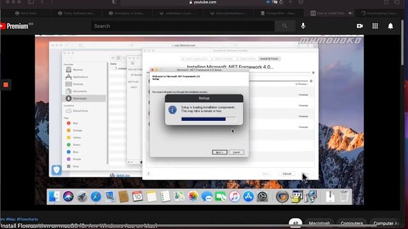Open Reminders list icon in the Dock
408x229 pixels.
click(165, 197)
